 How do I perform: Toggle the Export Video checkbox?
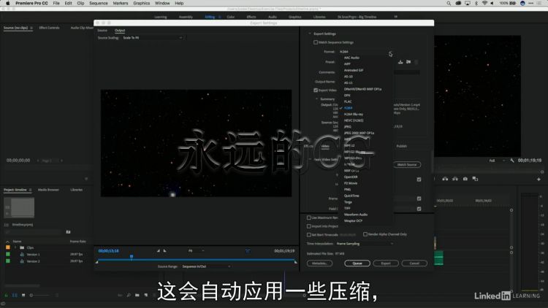(x=316, y=90)
